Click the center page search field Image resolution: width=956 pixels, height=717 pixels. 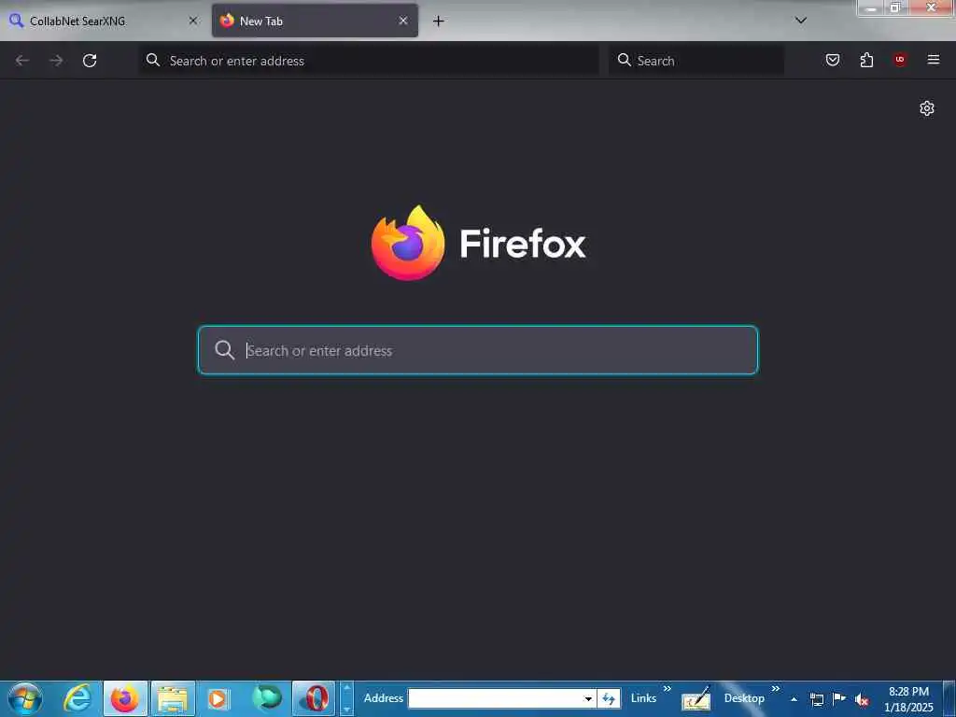click(478, 350)
